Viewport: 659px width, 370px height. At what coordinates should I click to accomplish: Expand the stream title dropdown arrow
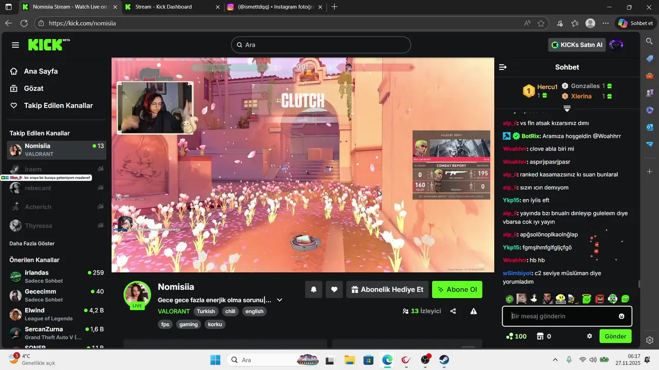[x=280, y=300]
